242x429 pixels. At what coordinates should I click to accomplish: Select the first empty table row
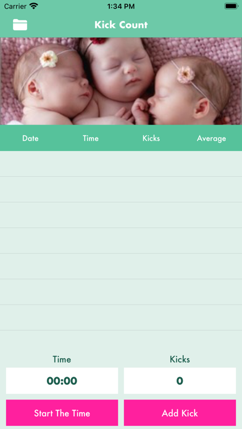(x=121, y=164)
